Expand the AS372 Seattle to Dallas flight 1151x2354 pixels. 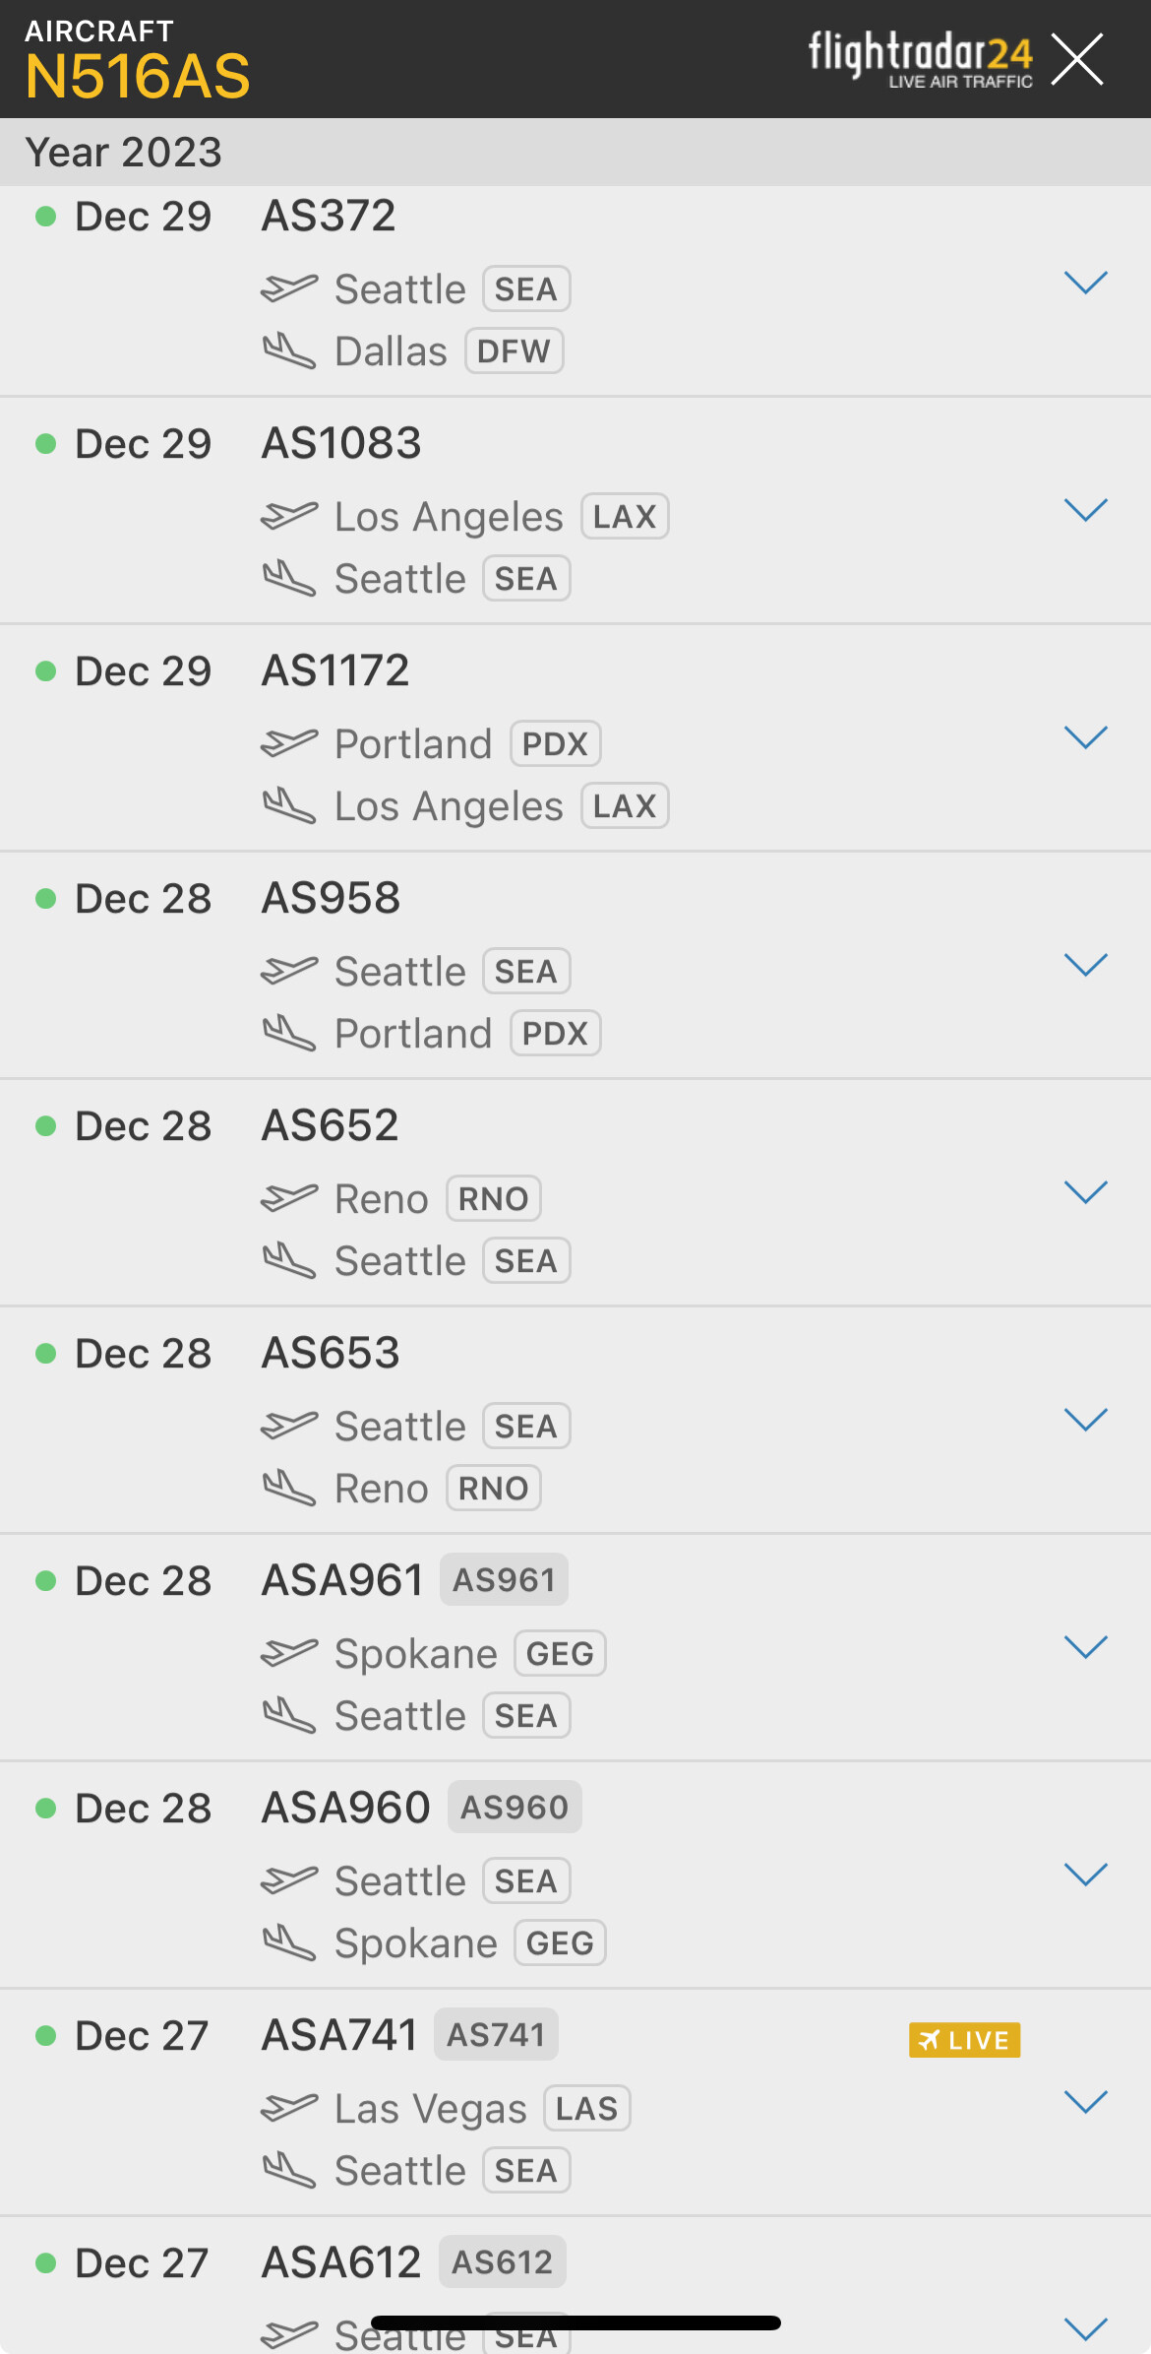tap(1086, 284)
